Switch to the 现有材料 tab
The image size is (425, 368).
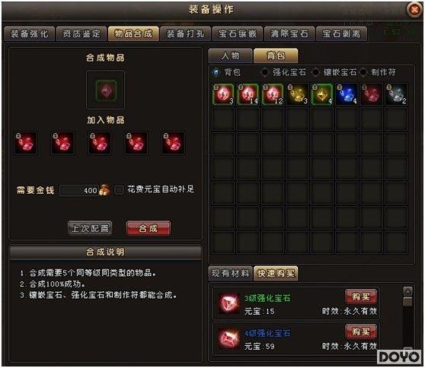click(230, 273)
